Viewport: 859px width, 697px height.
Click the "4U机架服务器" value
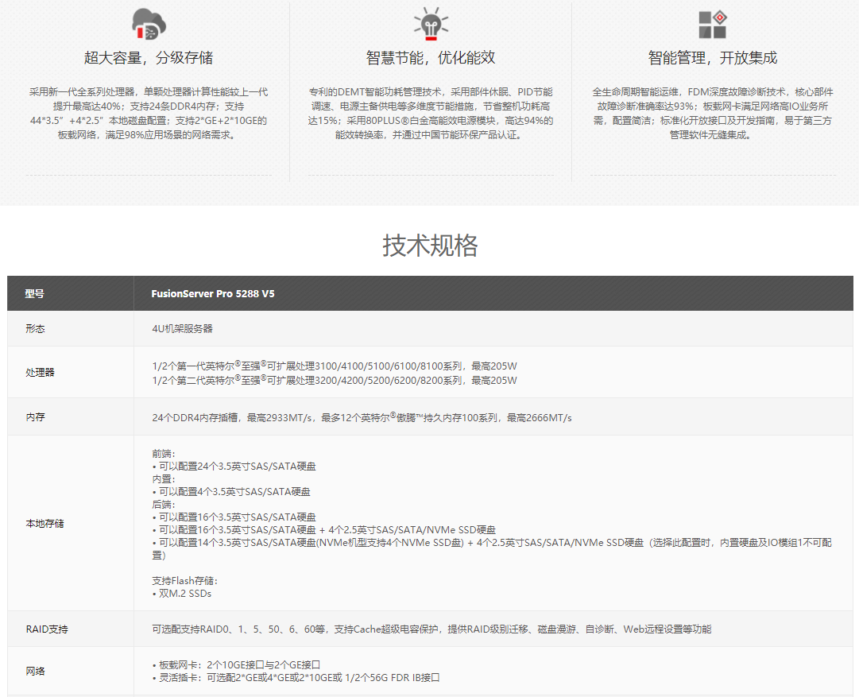(183, 329)
